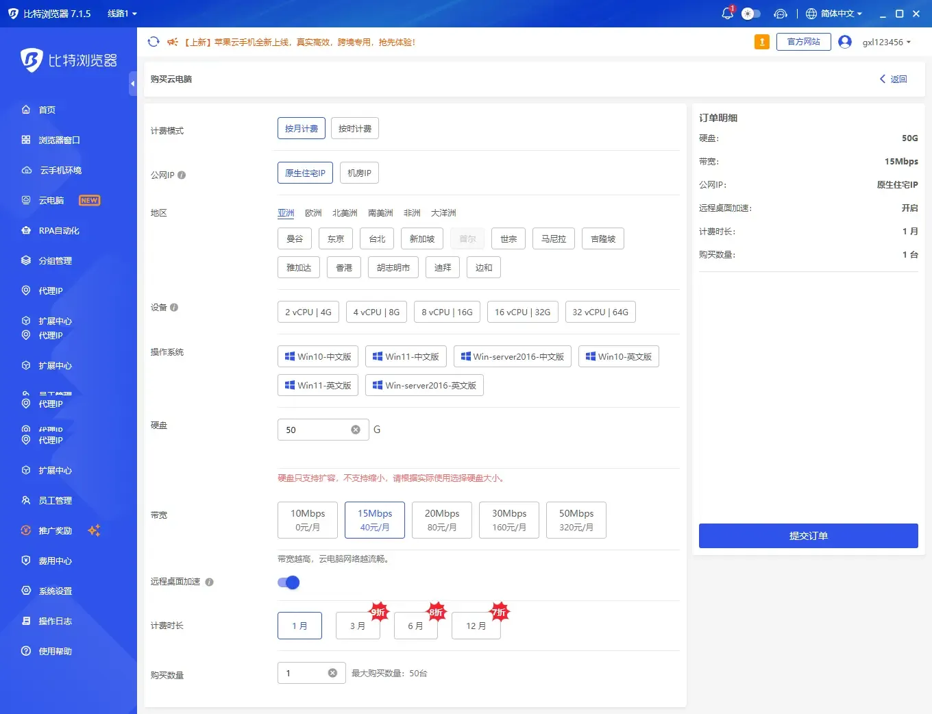Switch to the 北美洲 region tab
932x714 pixels.
[345, 213]
